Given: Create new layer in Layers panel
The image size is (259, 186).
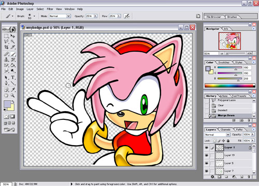Looking at the screenshot, I should [x=241, y=177].
